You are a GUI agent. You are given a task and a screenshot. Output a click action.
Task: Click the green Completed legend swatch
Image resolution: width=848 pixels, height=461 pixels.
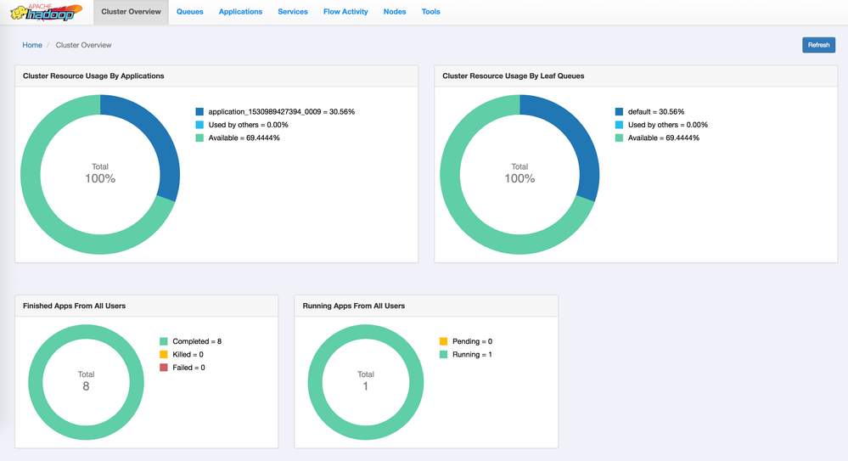(164, 341)
